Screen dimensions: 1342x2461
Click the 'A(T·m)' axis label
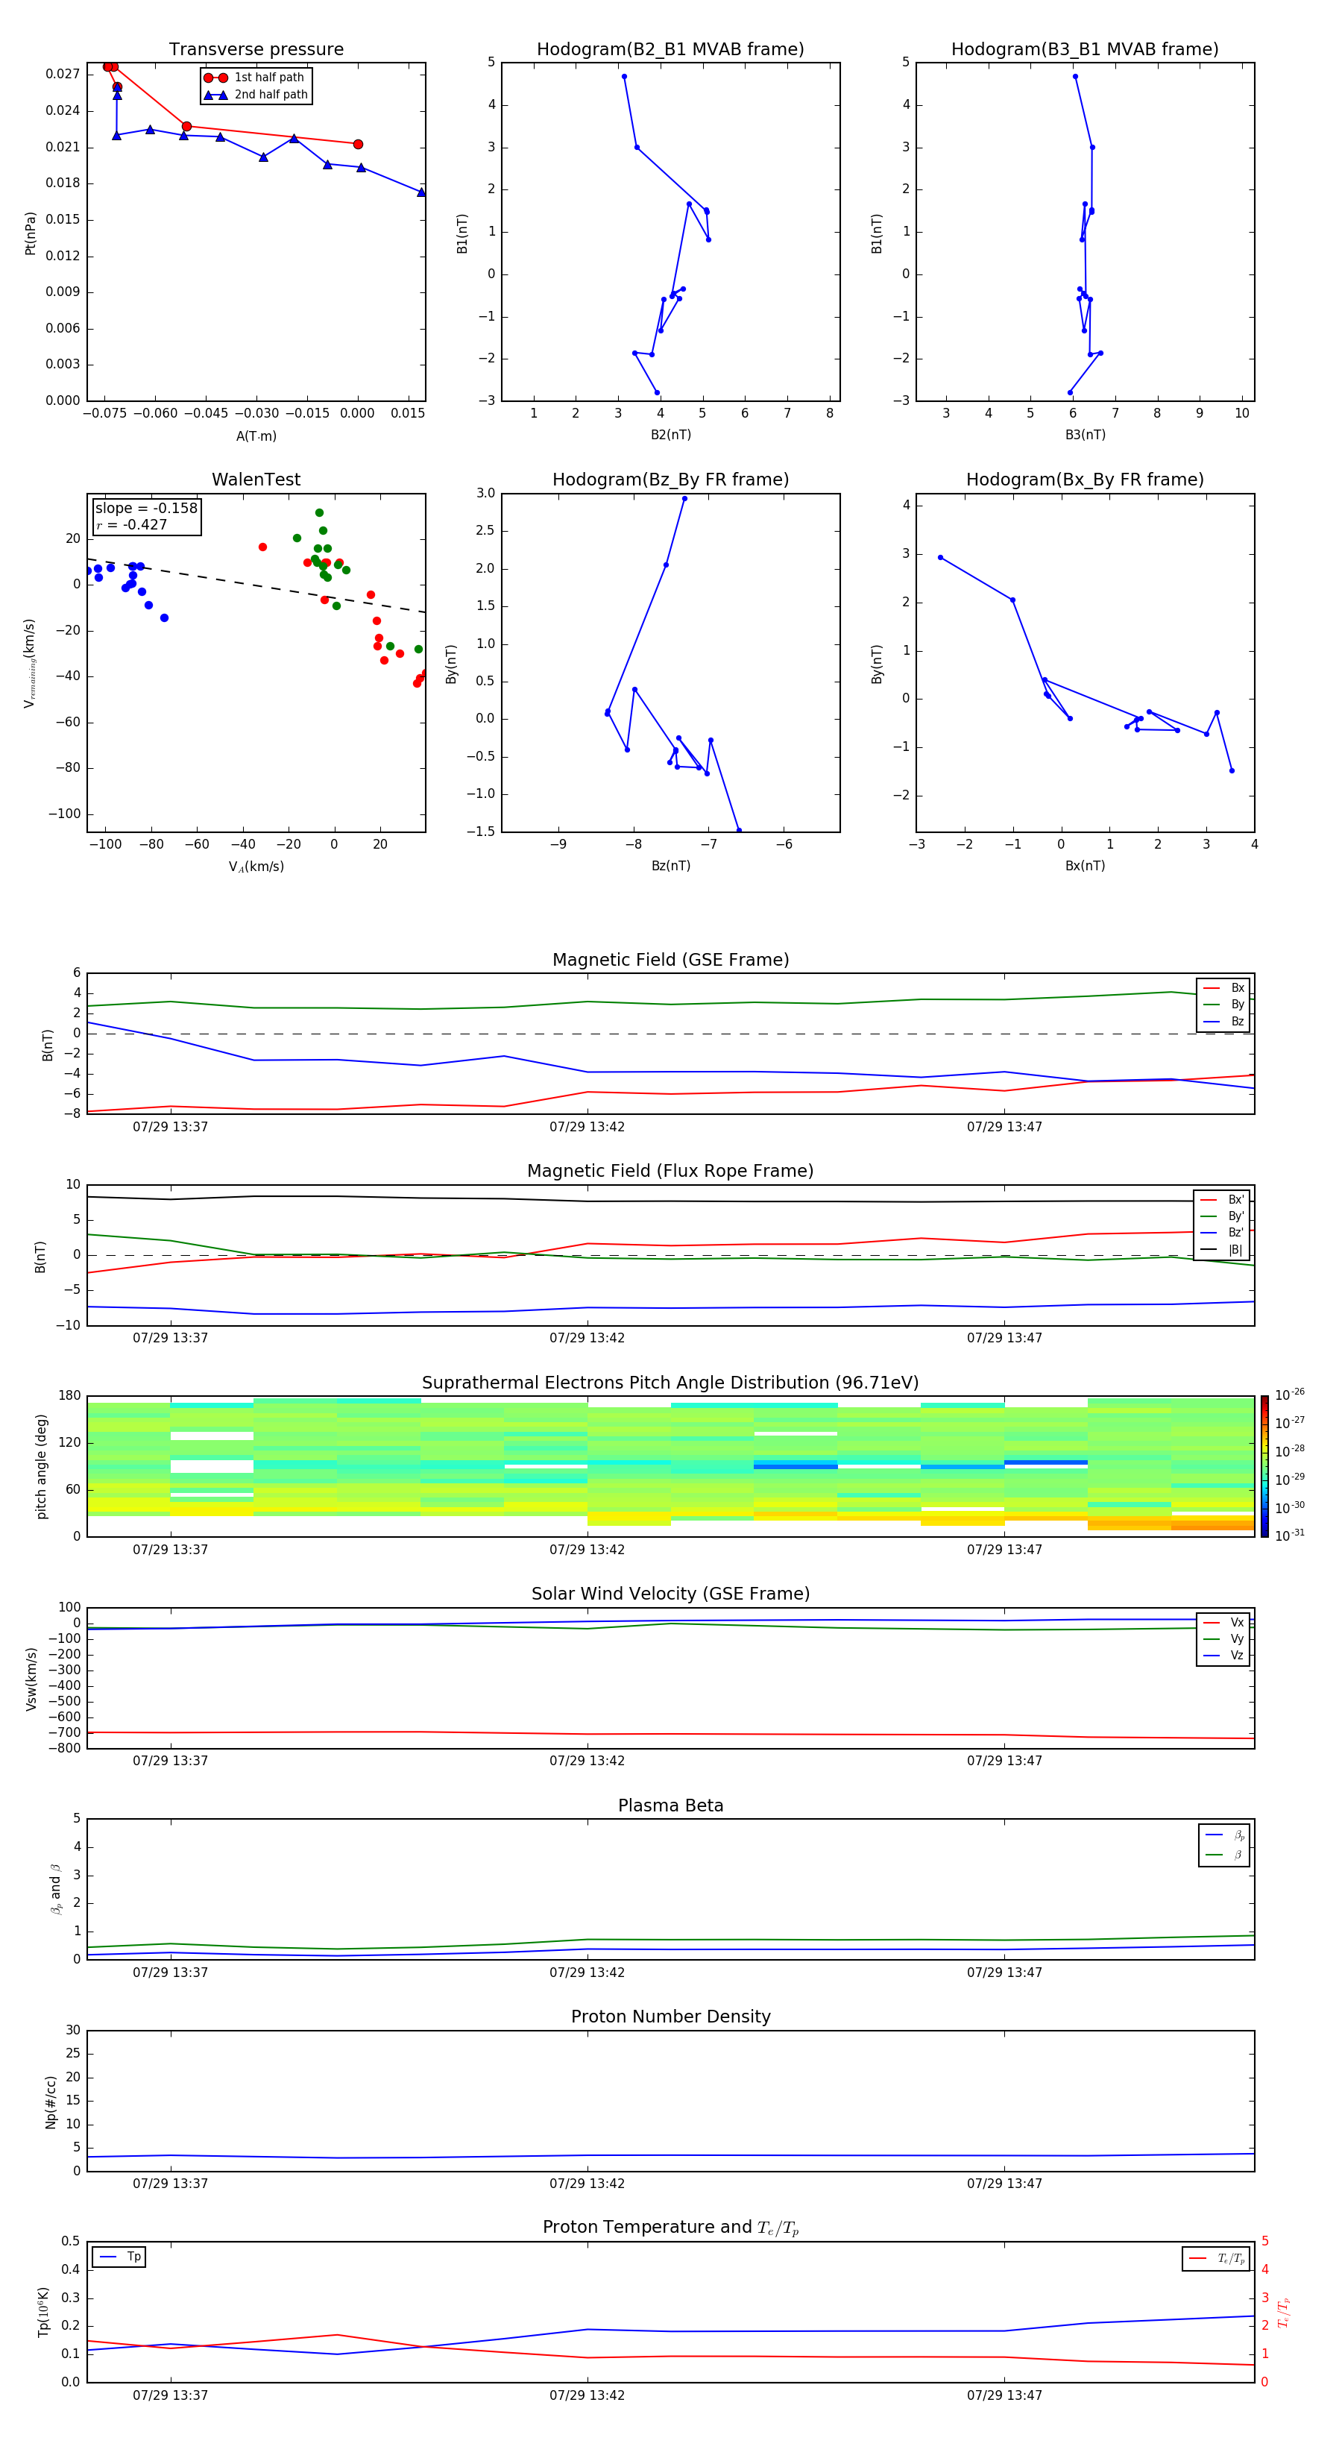[256, 436]
